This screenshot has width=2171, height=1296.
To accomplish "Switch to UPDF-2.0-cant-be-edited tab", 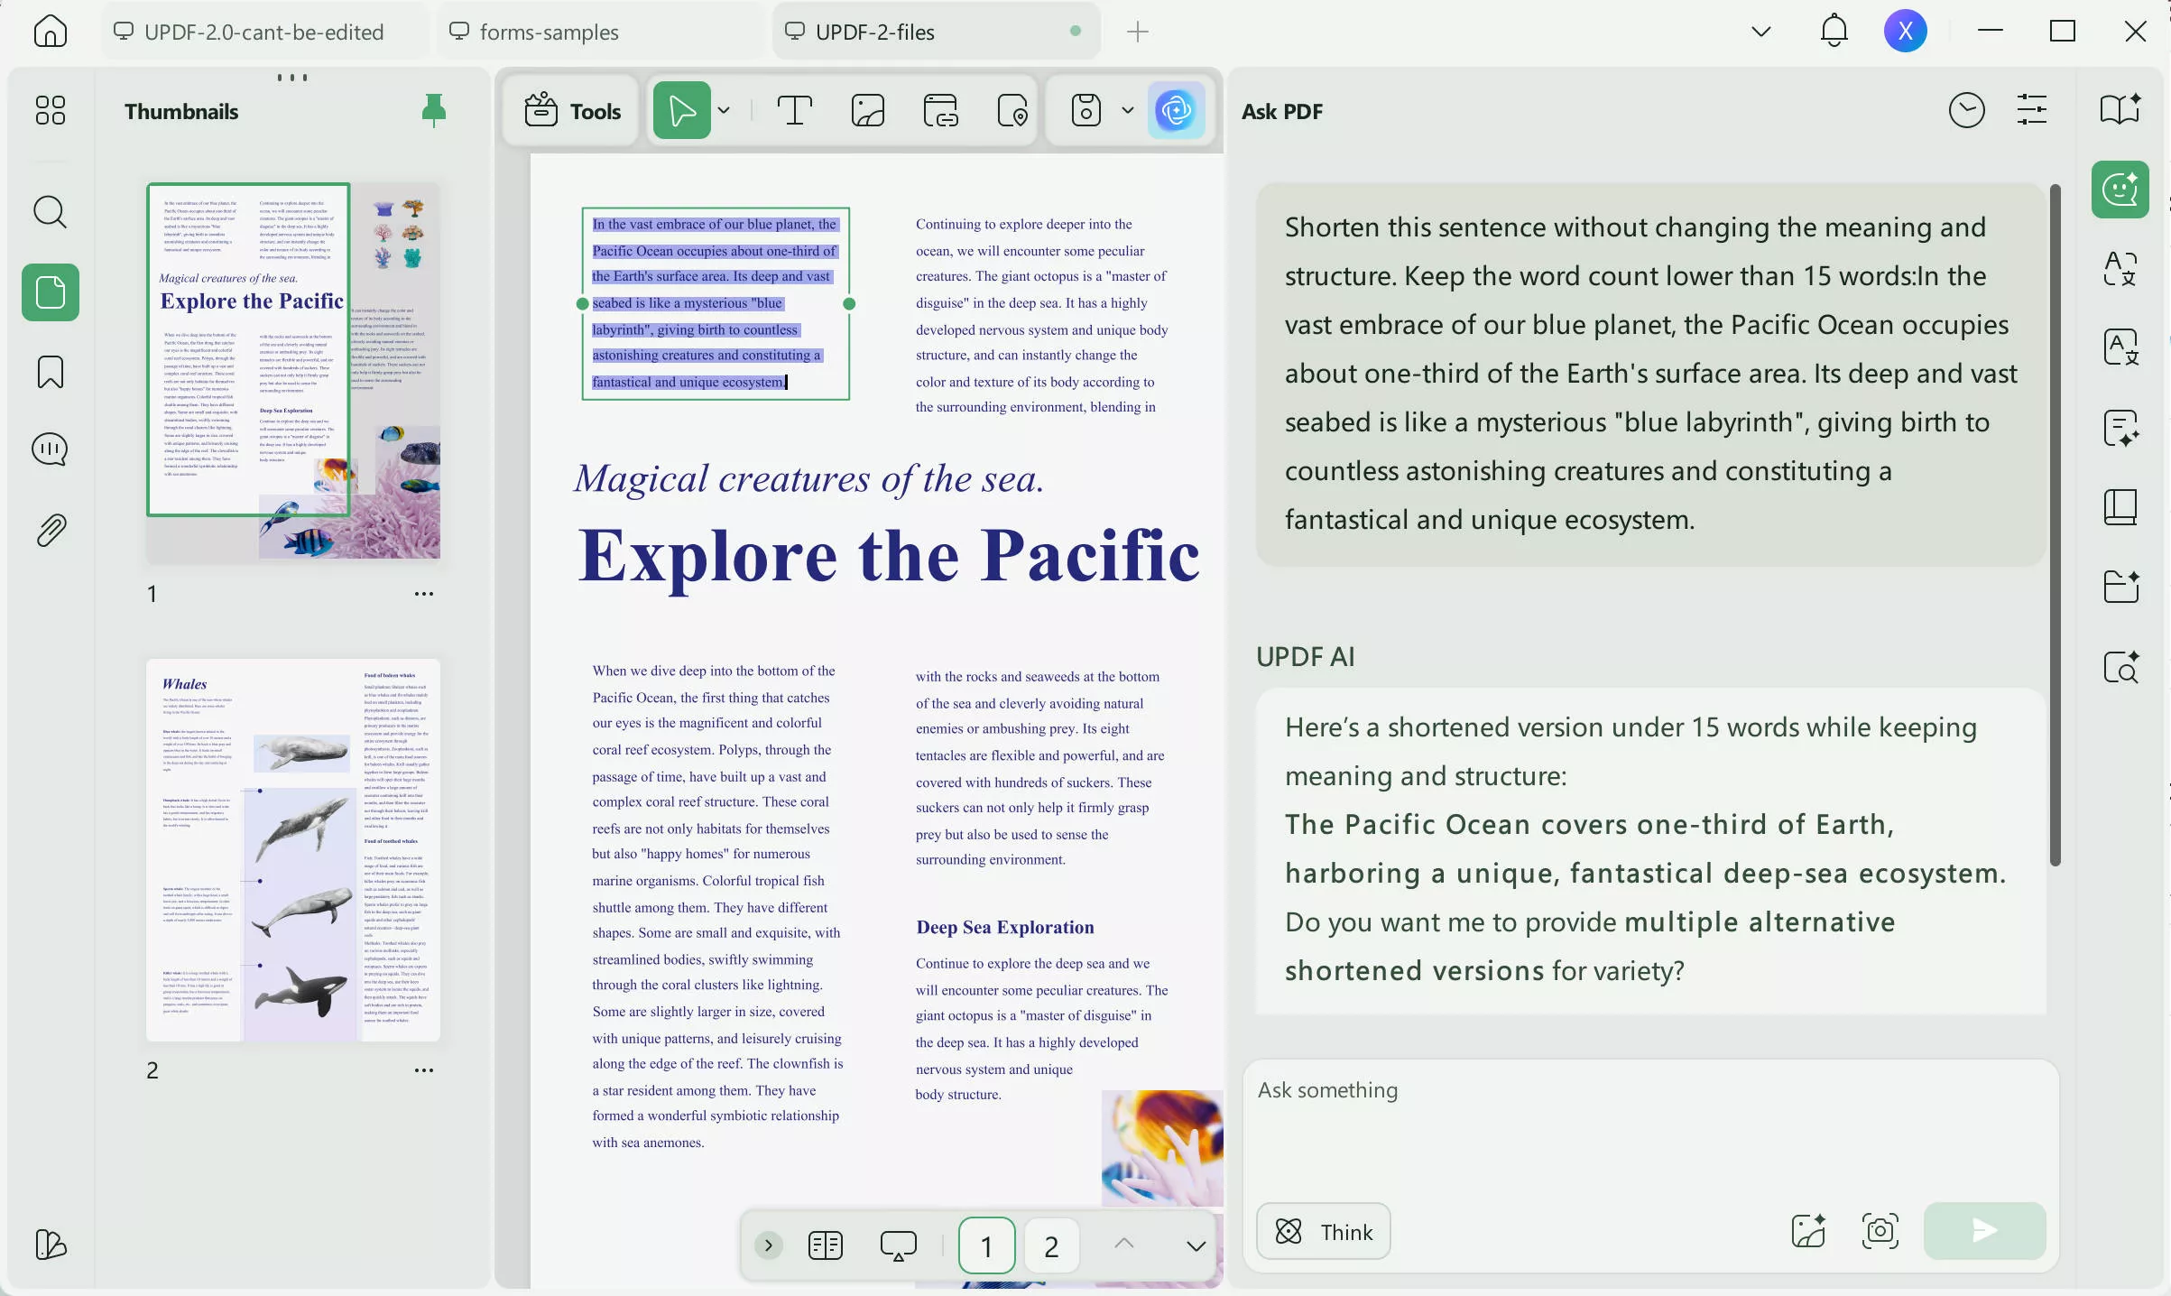I will 263,32.
